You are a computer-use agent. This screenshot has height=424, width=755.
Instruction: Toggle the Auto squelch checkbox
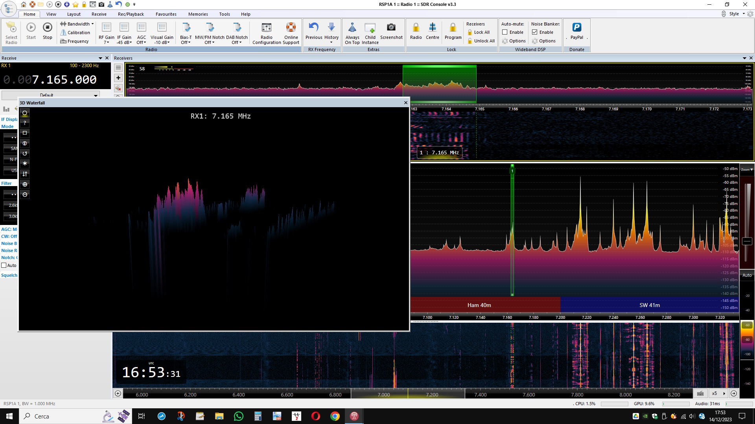(x=4, y=265)
